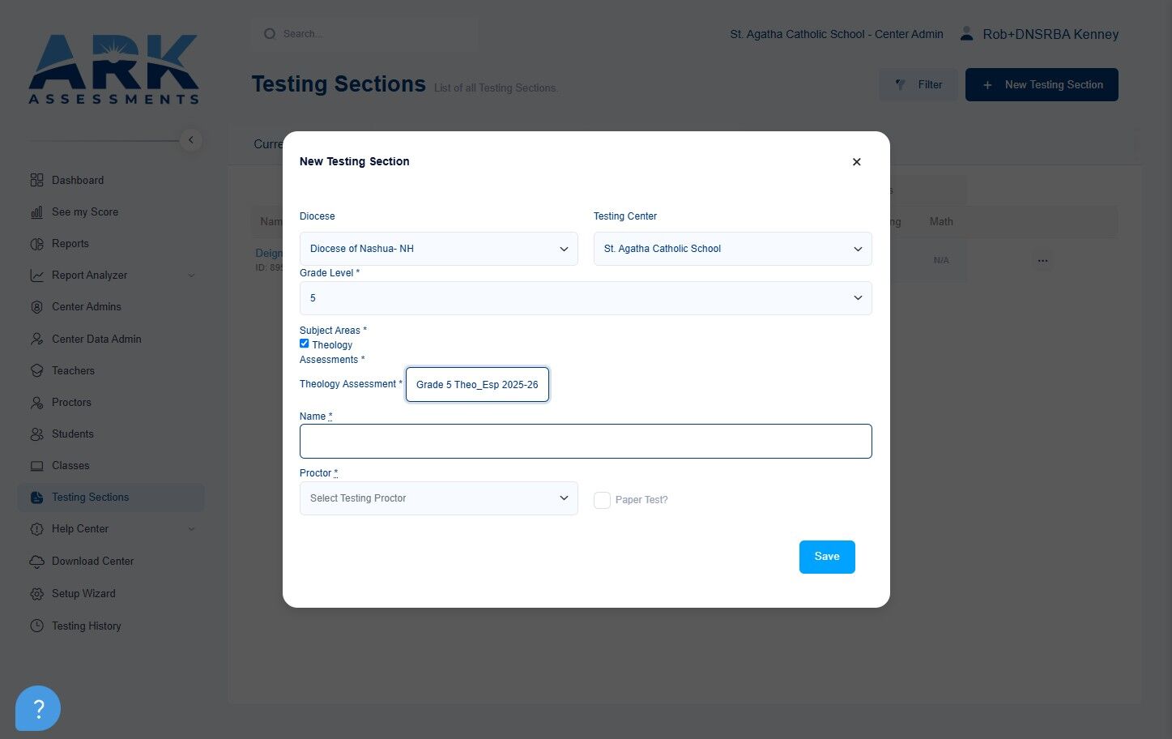This screenshot has width=1172, height=739.
Task: Click the Dashboard grid icon in sidebar
Action: (x=36, y=180)
